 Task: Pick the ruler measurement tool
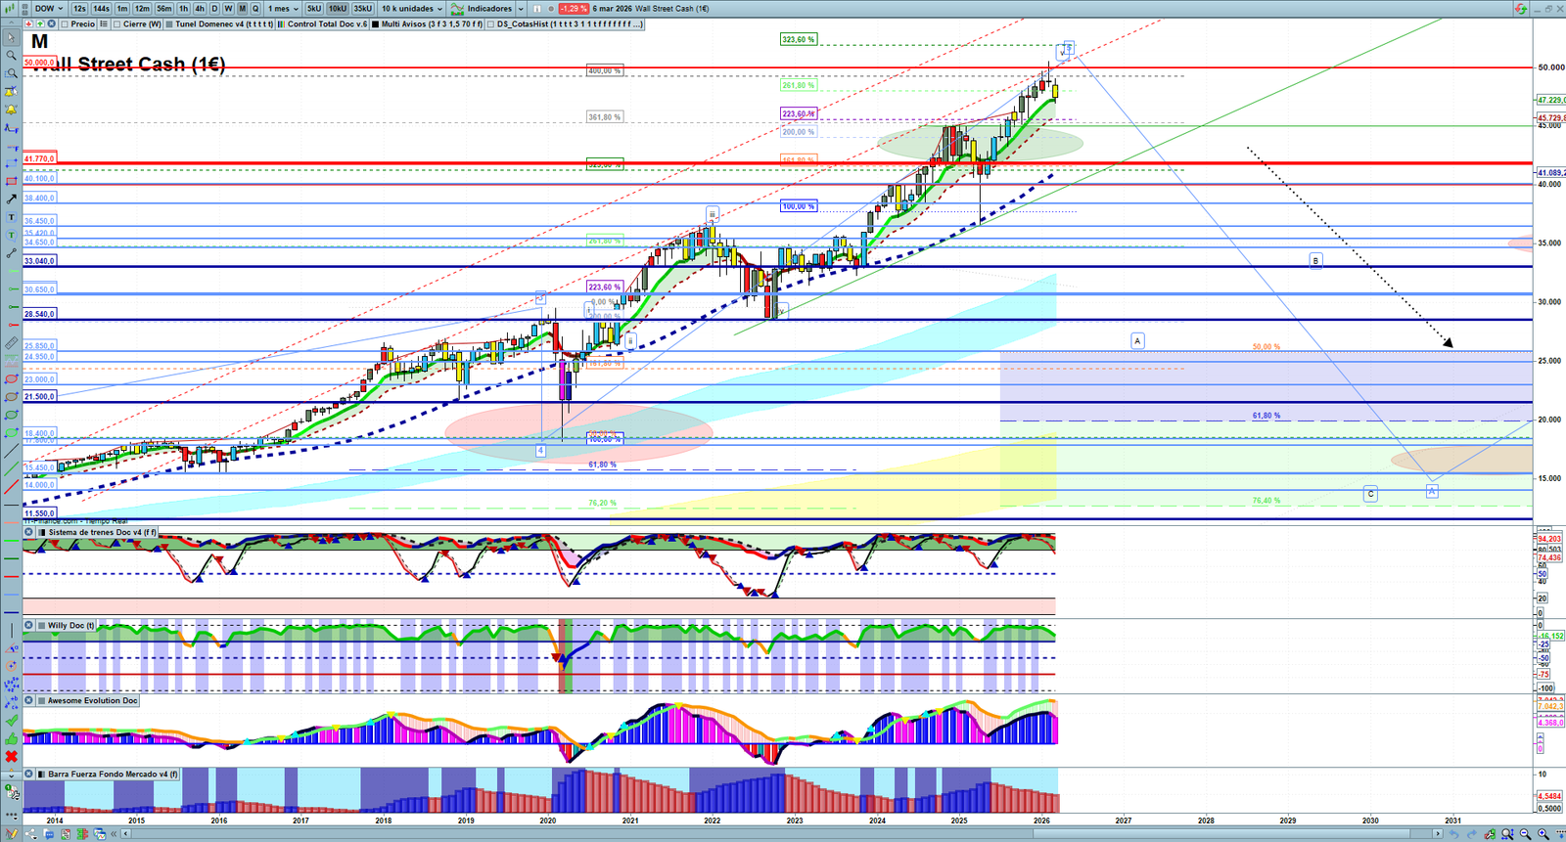pos(11,343)
